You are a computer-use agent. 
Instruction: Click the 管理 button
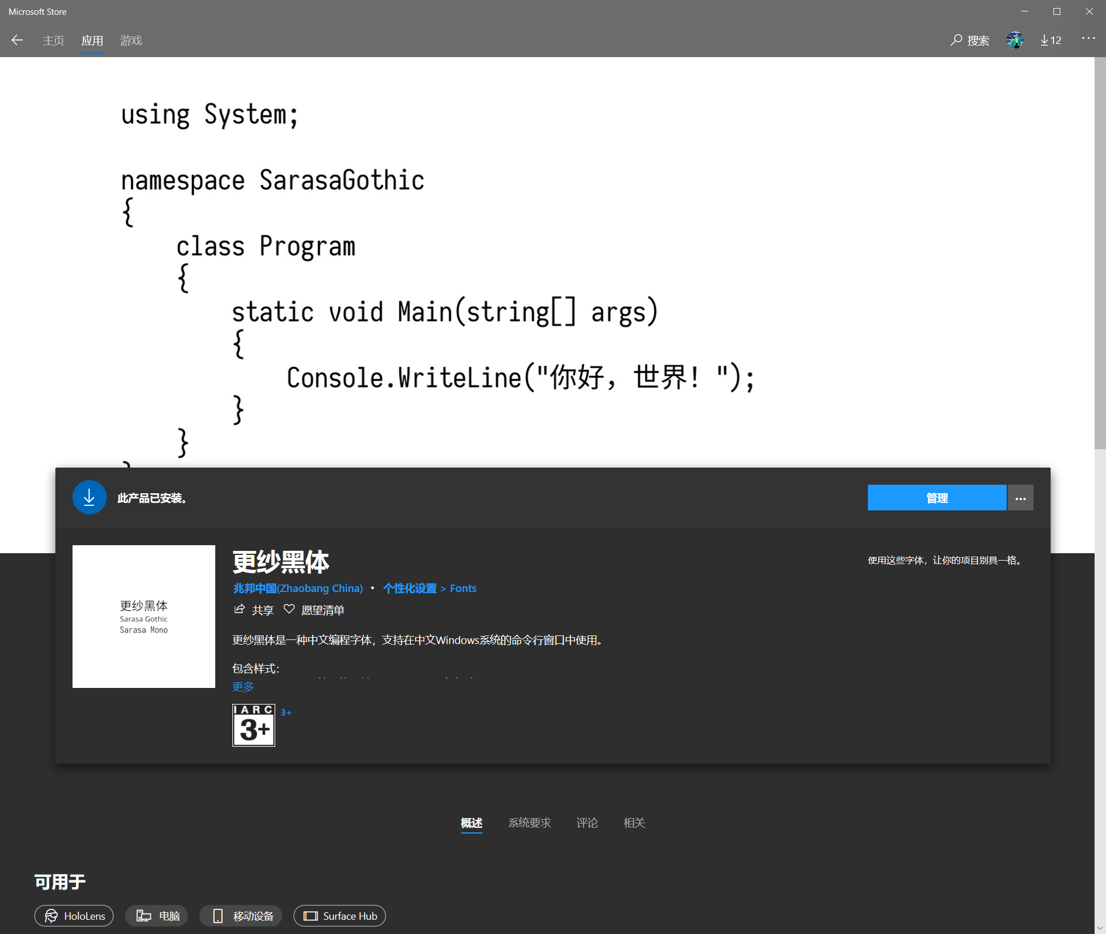coord(936,498)
